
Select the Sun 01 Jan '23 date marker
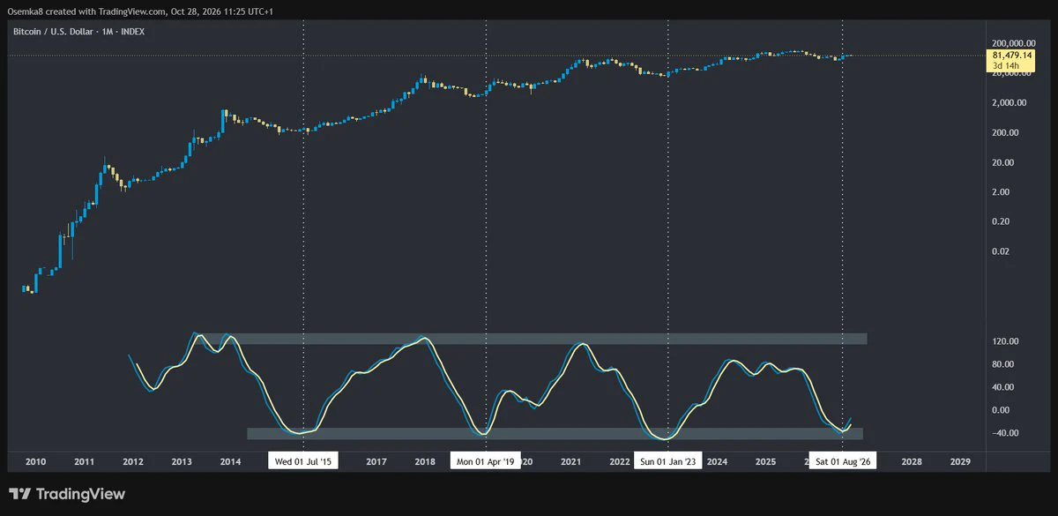(x=668, y=461)
